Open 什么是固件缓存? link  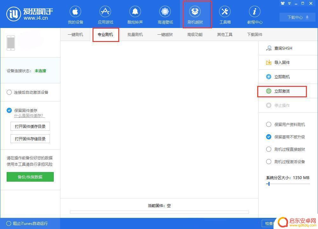click(29, 116)
